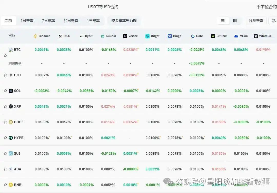The image size is (277, 193).
Task: Click the Bybit exchange icon
Action: pyautogui.click(x=82, y=36)
